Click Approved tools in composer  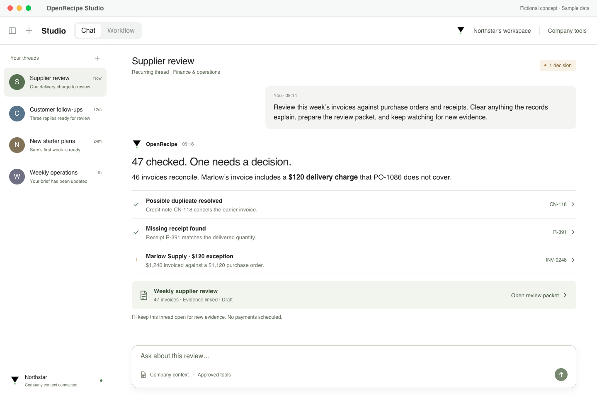tap(214, 375)
